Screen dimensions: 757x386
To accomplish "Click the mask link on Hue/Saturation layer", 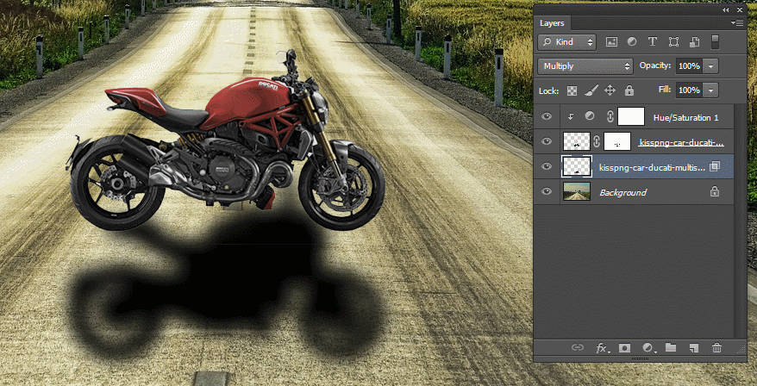I will pyautogui.click(x=610, y=116).
